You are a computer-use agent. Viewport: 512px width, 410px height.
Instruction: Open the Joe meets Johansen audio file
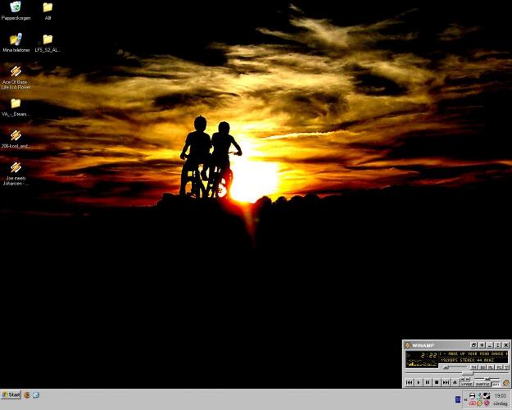(15, 167)
